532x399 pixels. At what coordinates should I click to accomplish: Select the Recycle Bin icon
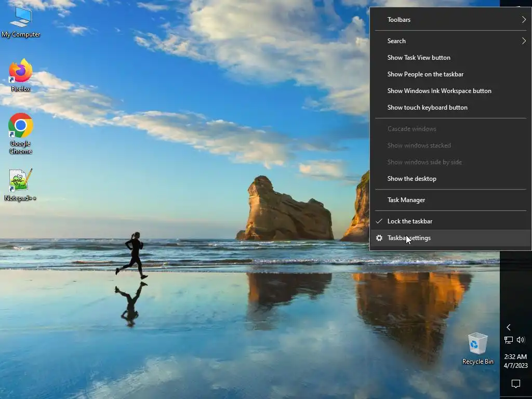(x=478, y=349)
